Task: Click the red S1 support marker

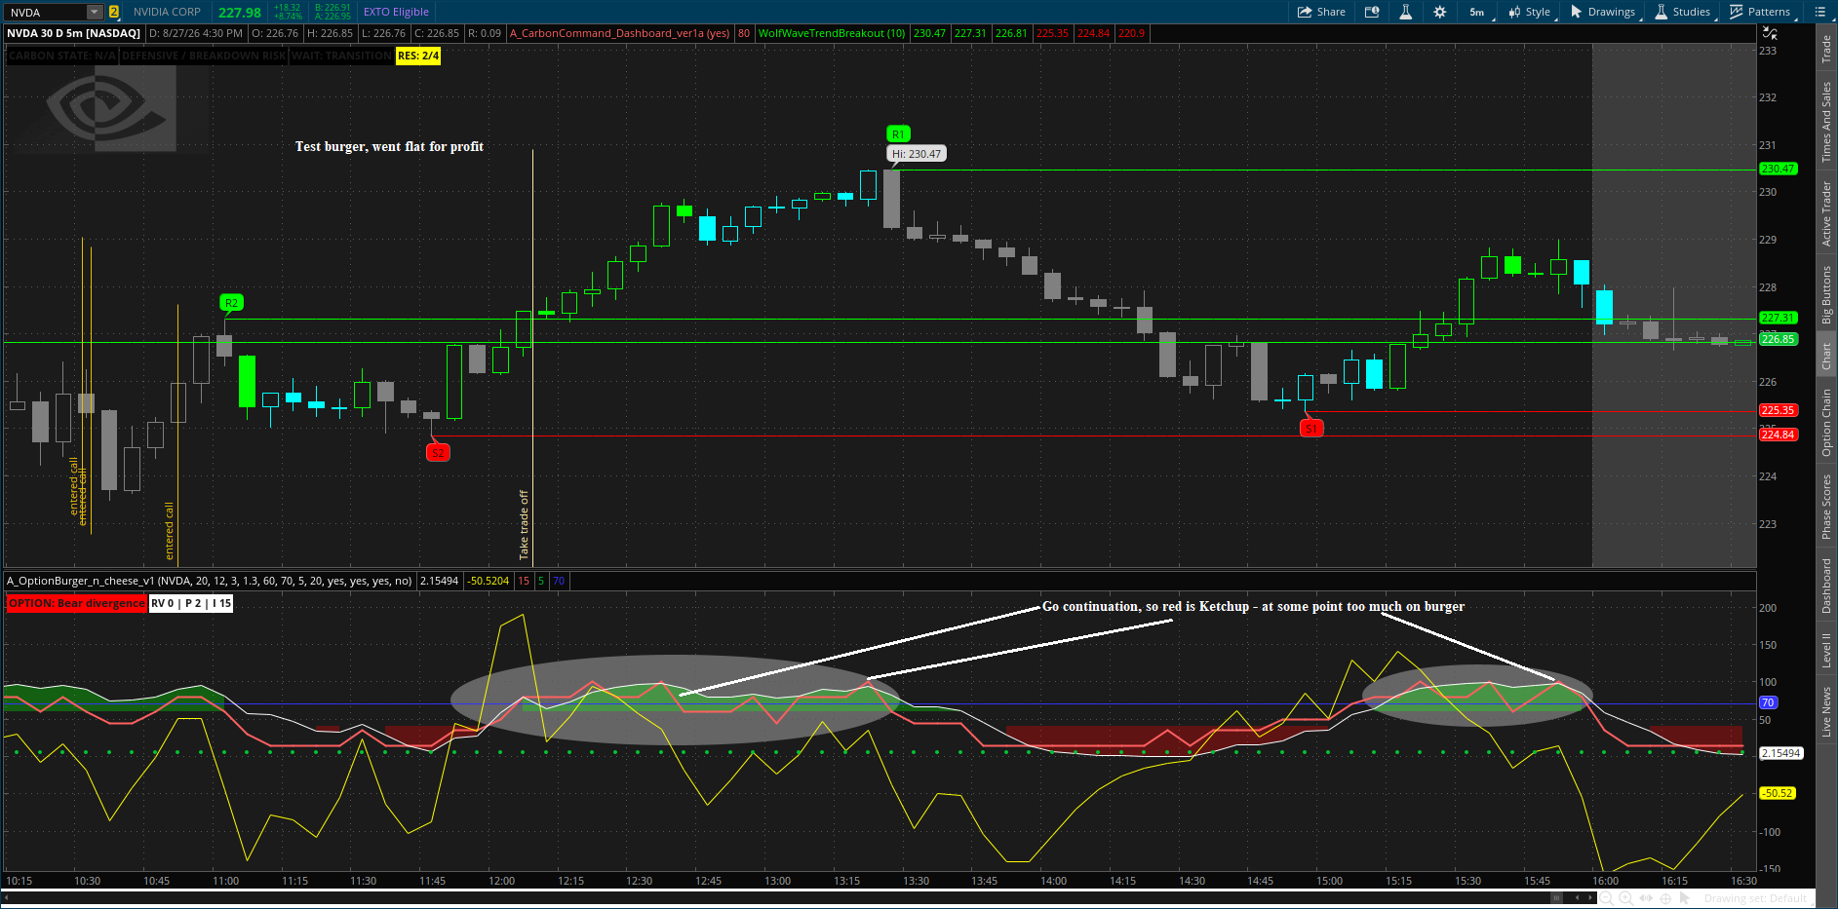Action: (1311, 429)
